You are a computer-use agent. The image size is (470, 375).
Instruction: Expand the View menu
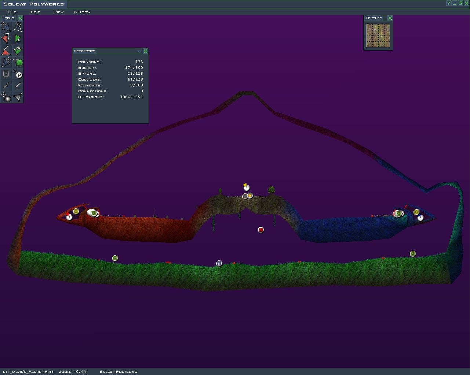tap(59, 12)
